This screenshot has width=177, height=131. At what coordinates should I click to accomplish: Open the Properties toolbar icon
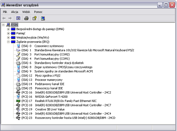click(x=35, y=18)
